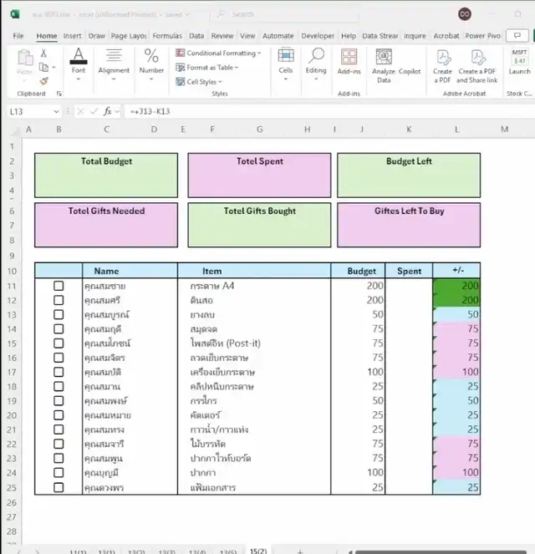Click the Cut scissors icon
Screen dimensions: 535x554
pyautogui.click(x=44, y=53)
